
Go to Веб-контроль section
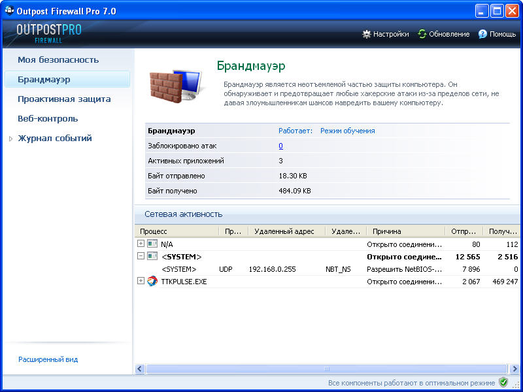click(x=48, y=119)
